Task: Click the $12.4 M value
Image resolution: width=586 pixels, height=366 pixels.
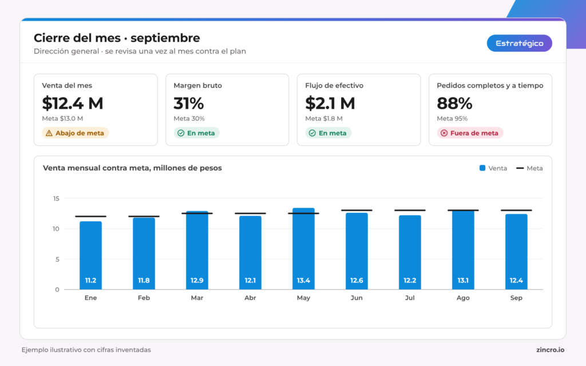Action: coord(73,103)
